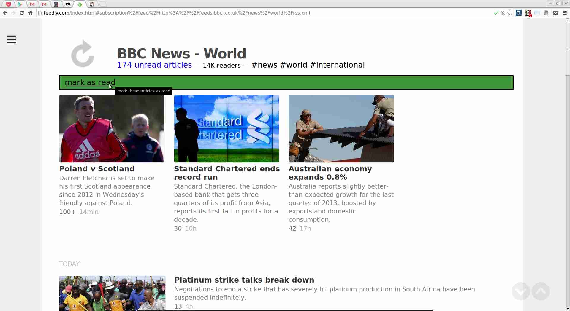This screenshot has width=570, height=311.
Task: Click the '17h' timestamp under Australian economy
Action: pos(305,229)
